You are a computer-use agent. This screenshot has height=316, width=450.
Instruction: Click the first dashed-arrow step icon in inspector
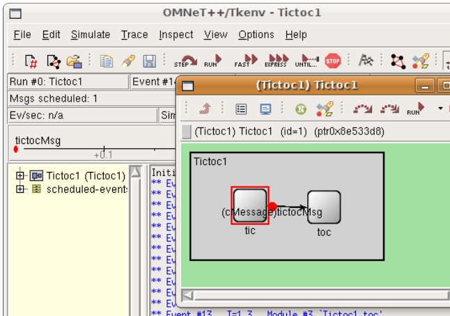tap(362, 109)
